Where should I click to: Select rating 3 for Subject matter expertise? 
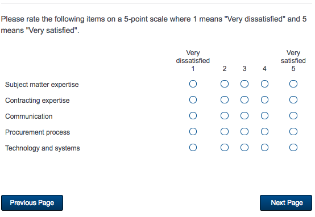point(244,84)
